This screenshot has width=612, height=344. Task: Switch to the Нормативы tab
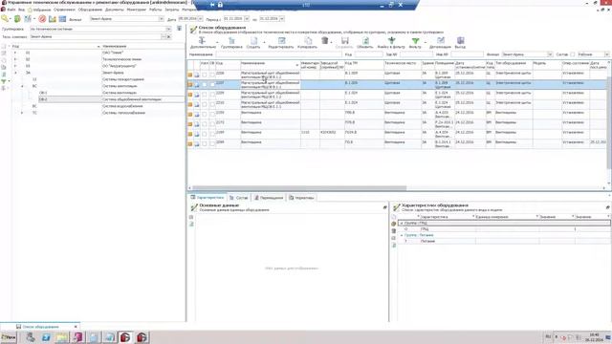[302, 198]
